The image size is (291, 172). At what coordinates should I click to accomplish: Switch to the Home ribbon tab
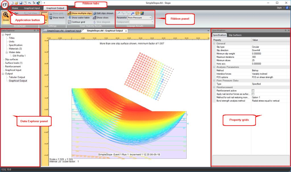point(15,8)
